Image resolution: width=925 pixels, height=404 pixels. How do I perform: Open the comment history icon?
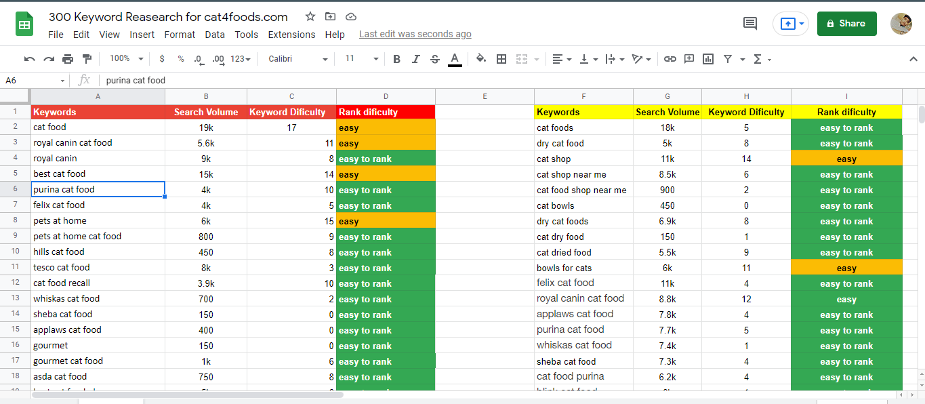[x=750, y=24]
